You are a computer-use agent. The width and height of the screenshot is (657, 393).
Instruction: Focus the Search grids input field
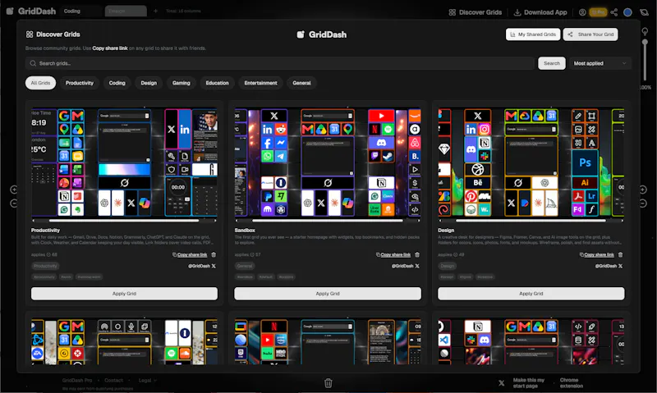280,63
